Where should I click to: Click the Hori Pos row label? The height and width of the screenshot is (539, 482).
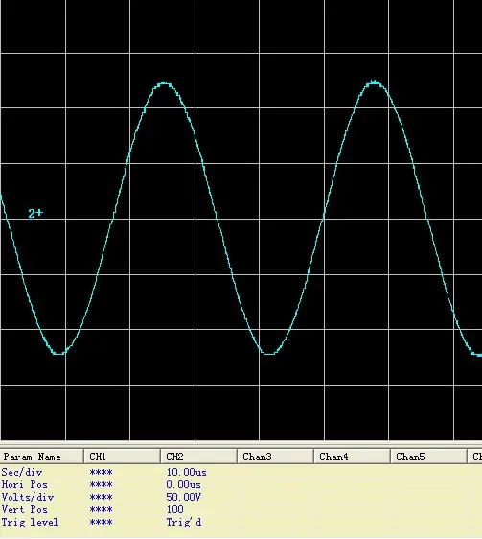(24, 484)
